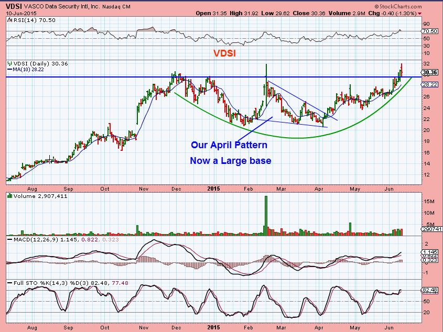Click the VDSI Daily price legend icon
Viewport: 443px width, 332px height.
point(9,63)
